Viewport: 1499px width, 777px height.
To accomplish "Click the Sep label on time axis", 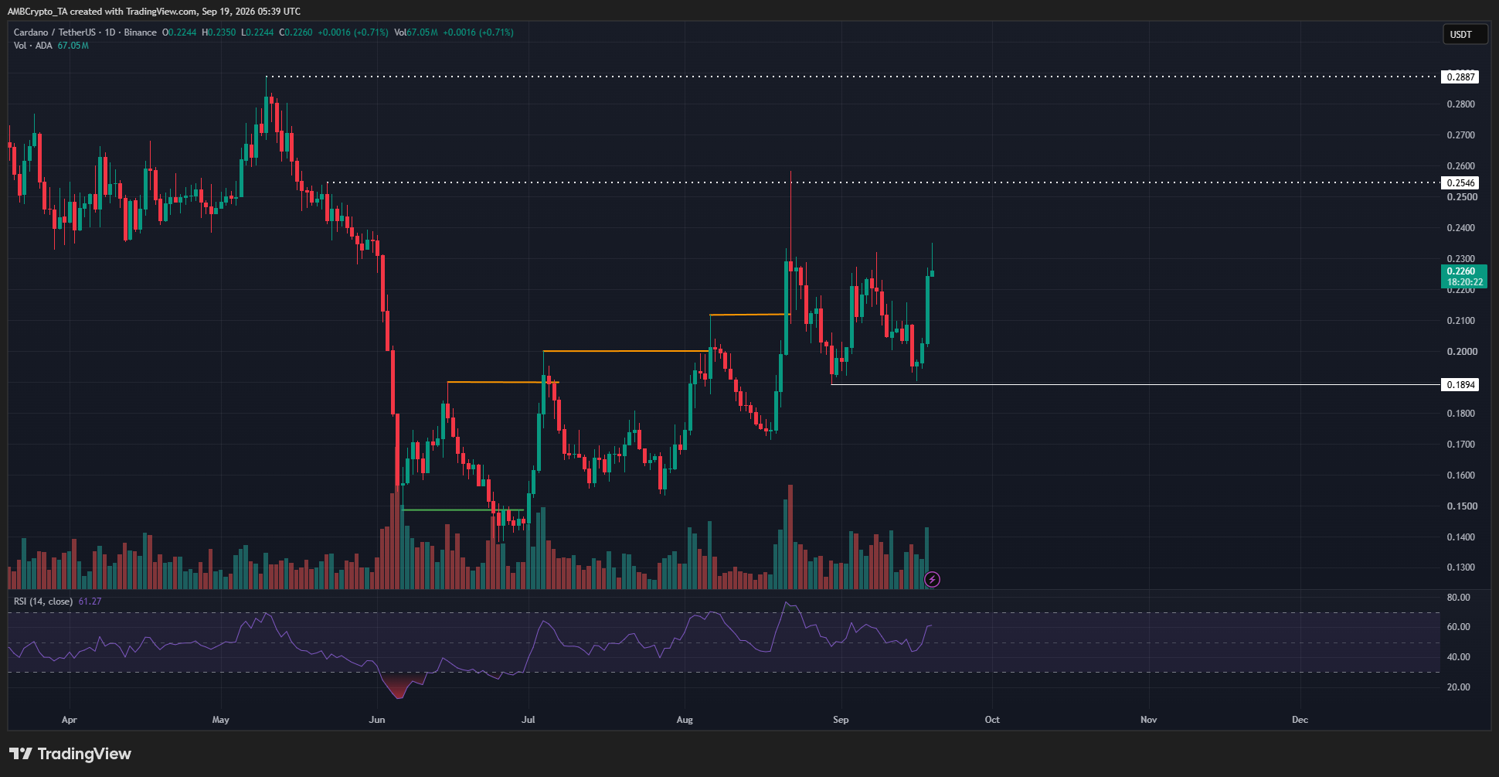I will (x=841, y=720).
